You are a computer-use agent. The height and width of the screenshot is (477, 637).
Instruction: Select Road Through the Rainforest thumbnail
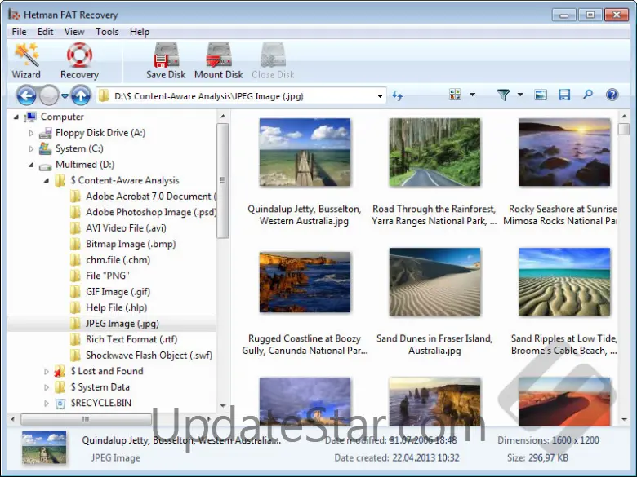434,152
